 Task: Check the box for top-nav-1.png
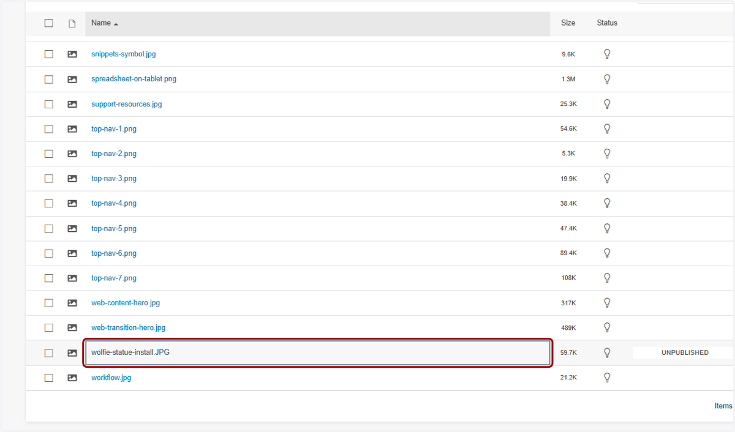49,129
